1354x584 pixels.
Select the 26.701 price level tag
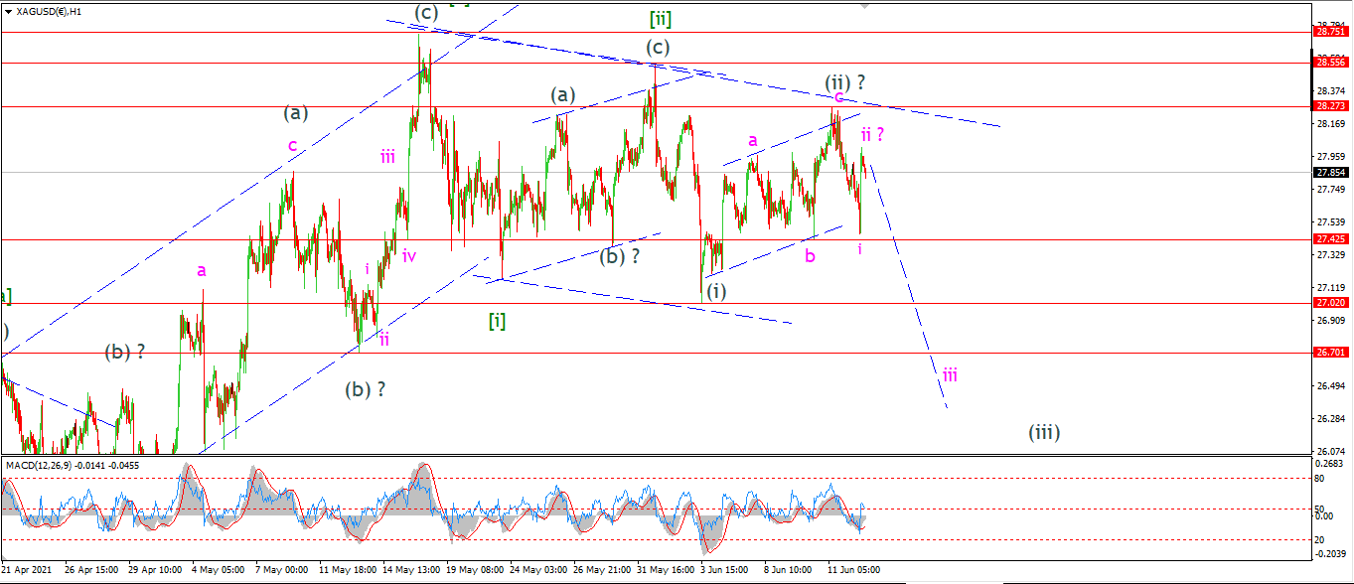click(1332, 352)
